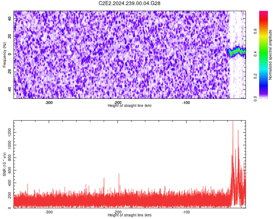Click the '1200' tick label on the SNR axis
Image resolution: width=273 pixels, height=219 pixels.
pos(9,132)
